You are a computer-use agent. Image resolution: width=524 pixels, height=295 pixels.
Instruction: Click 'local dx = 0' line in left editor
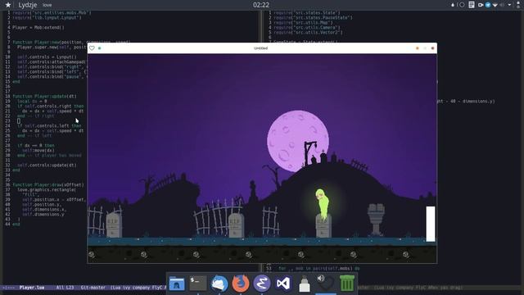(32, 101)
